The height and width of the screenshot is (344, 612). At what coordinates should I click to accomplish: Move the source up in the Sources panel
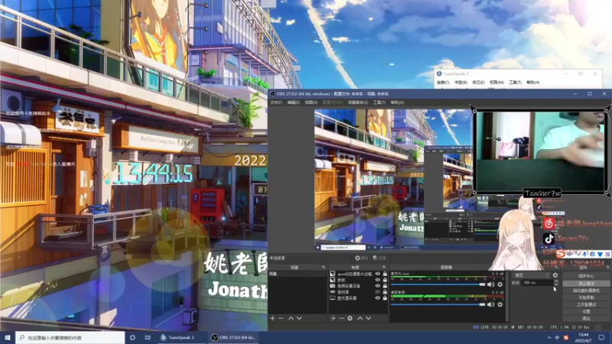click(x=360, y=318)
